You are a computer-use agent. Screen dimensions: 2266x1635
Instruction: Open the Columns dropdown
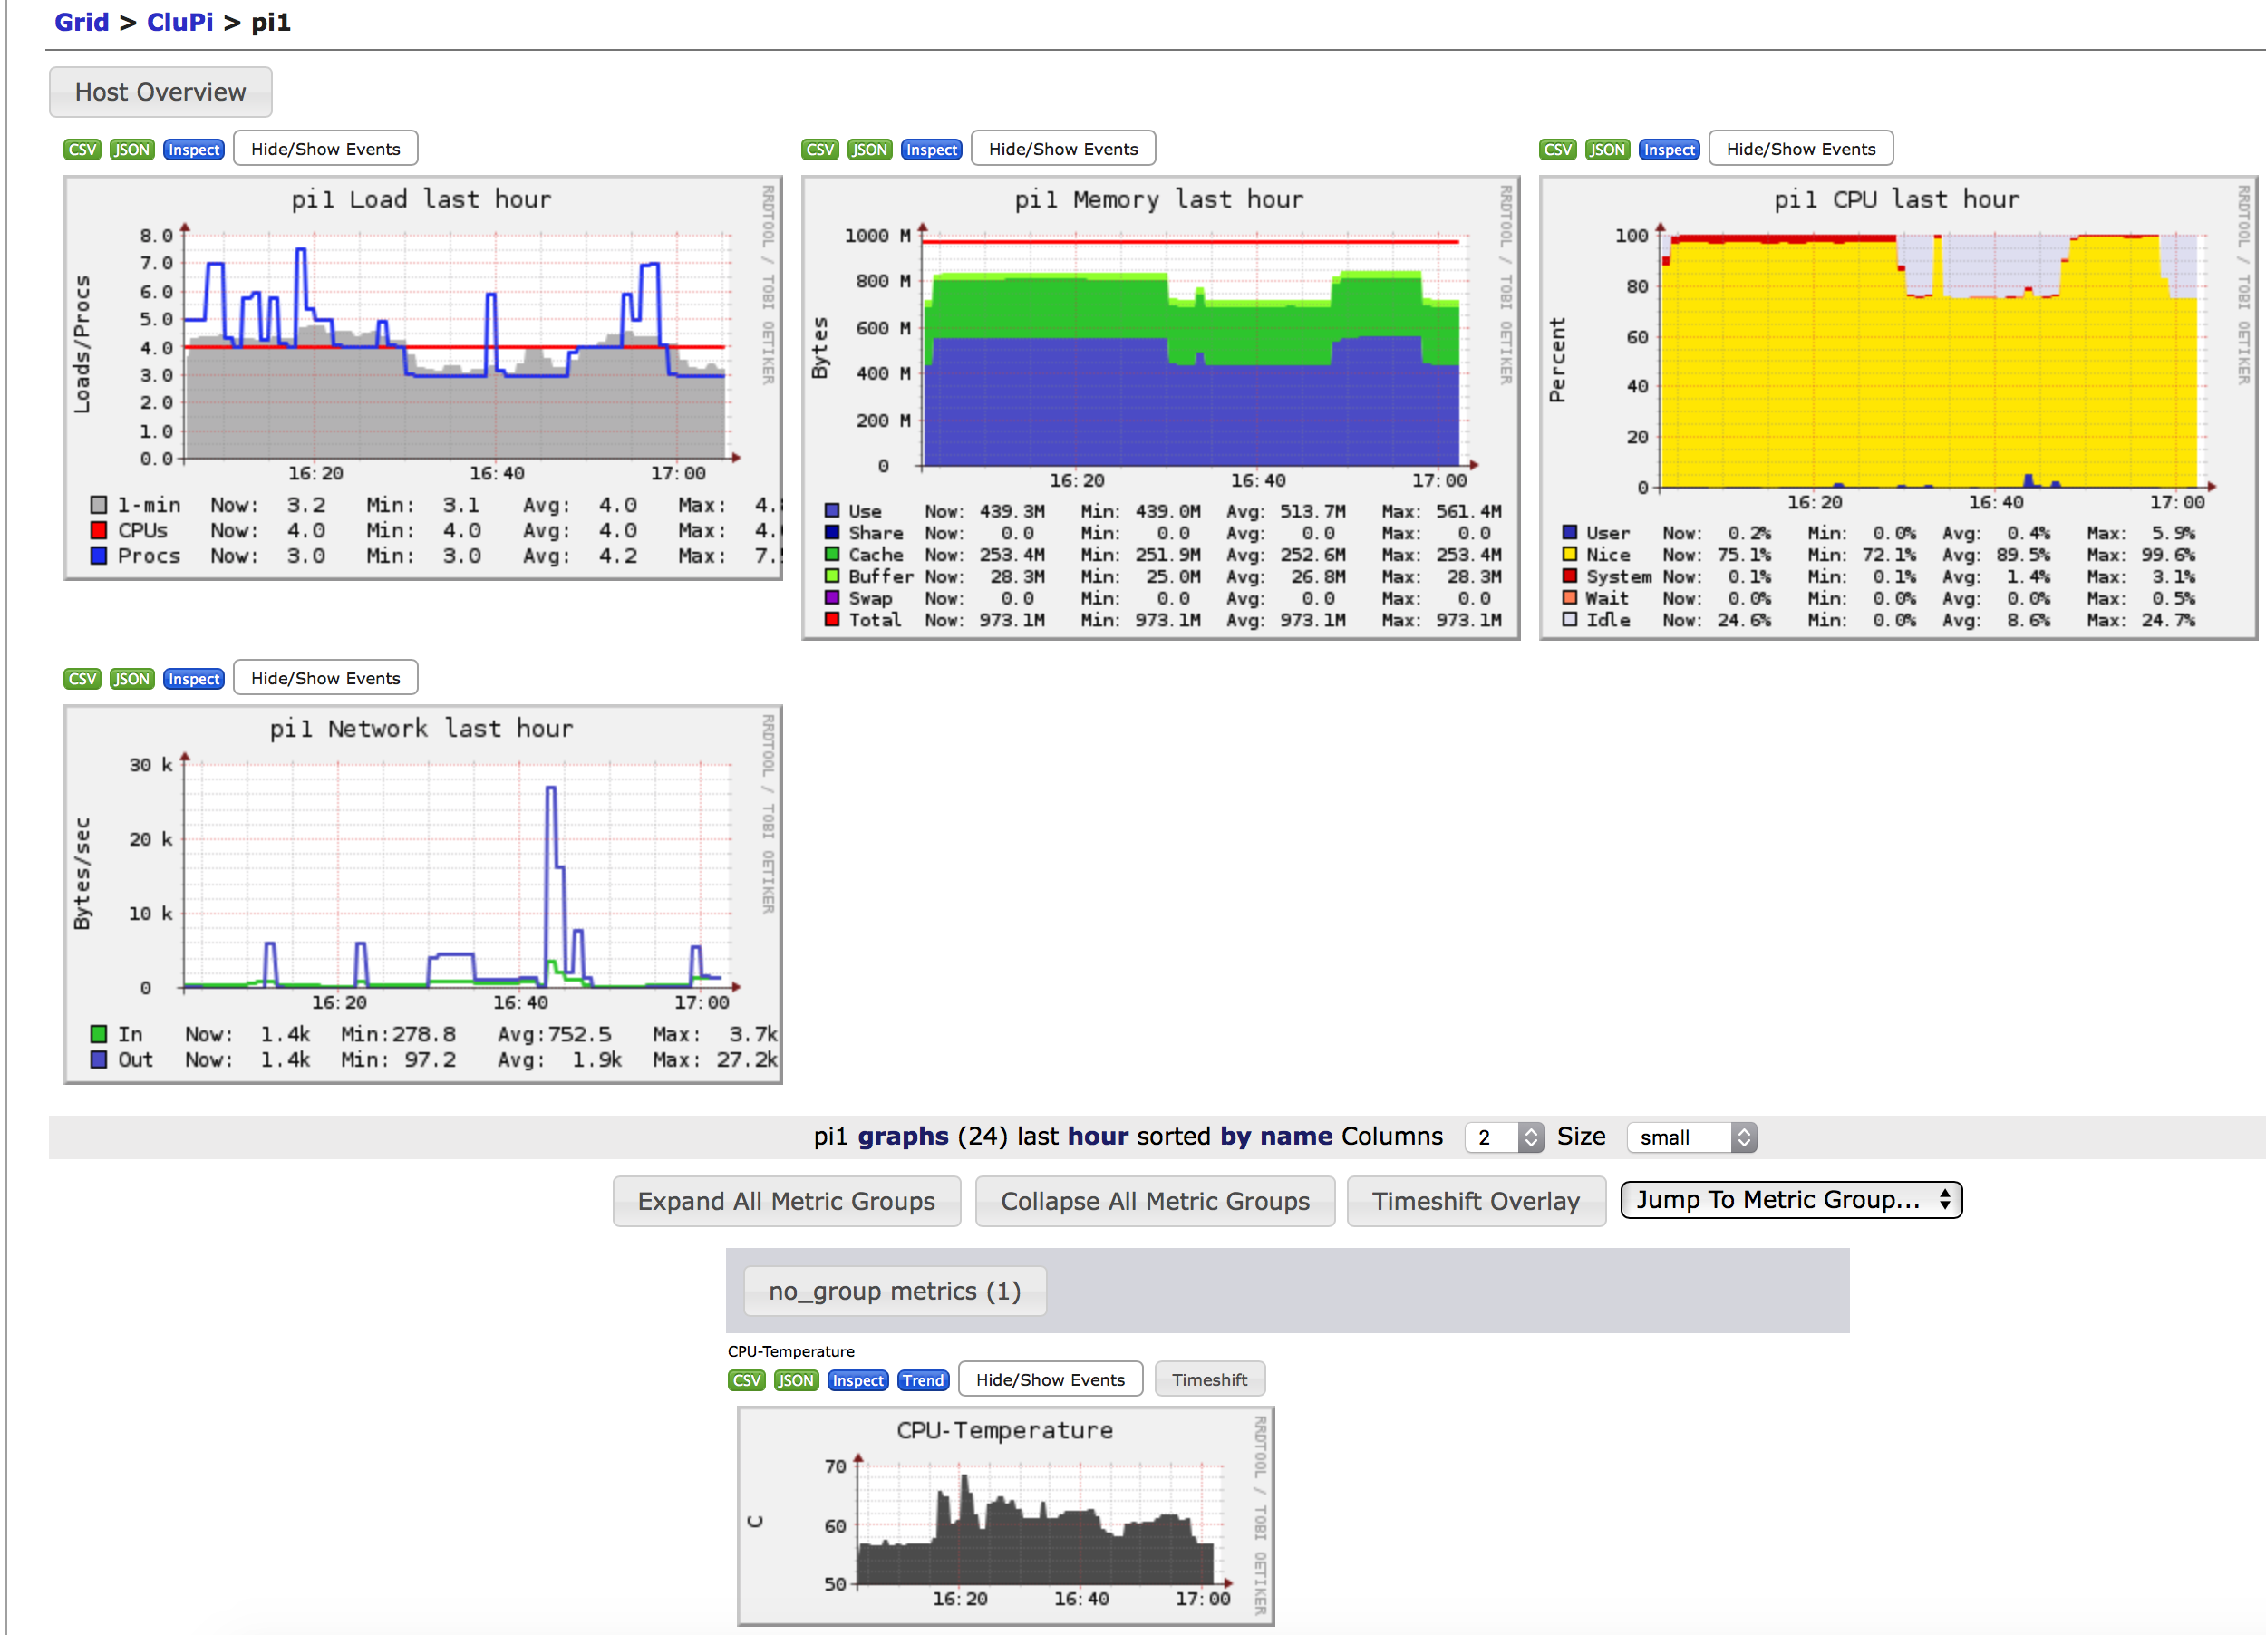[1504, 1137]
